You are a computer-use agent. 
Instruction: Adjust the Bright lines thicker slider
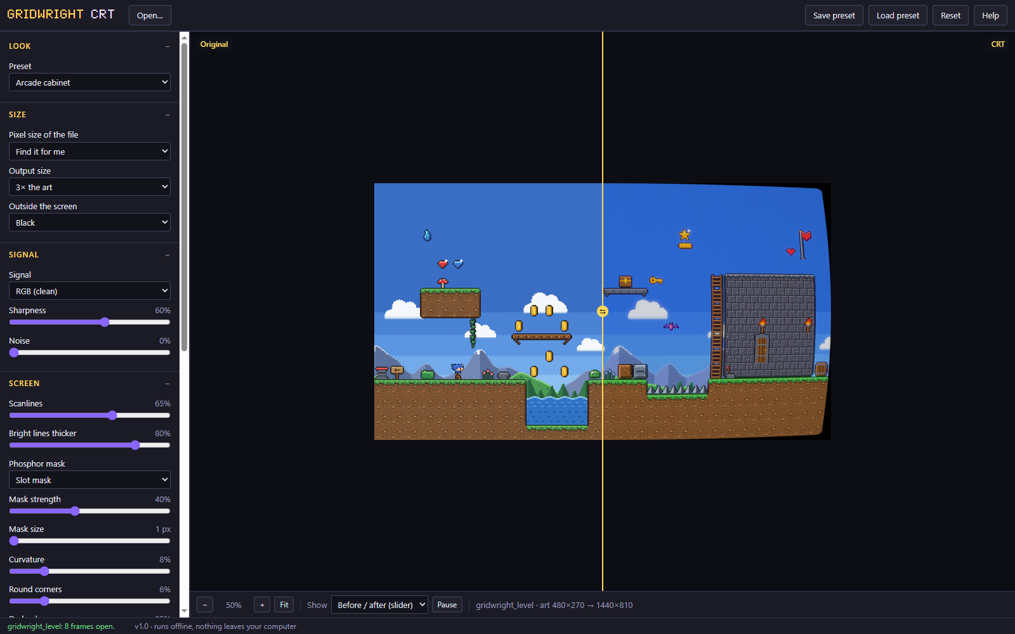click(89, 445)
